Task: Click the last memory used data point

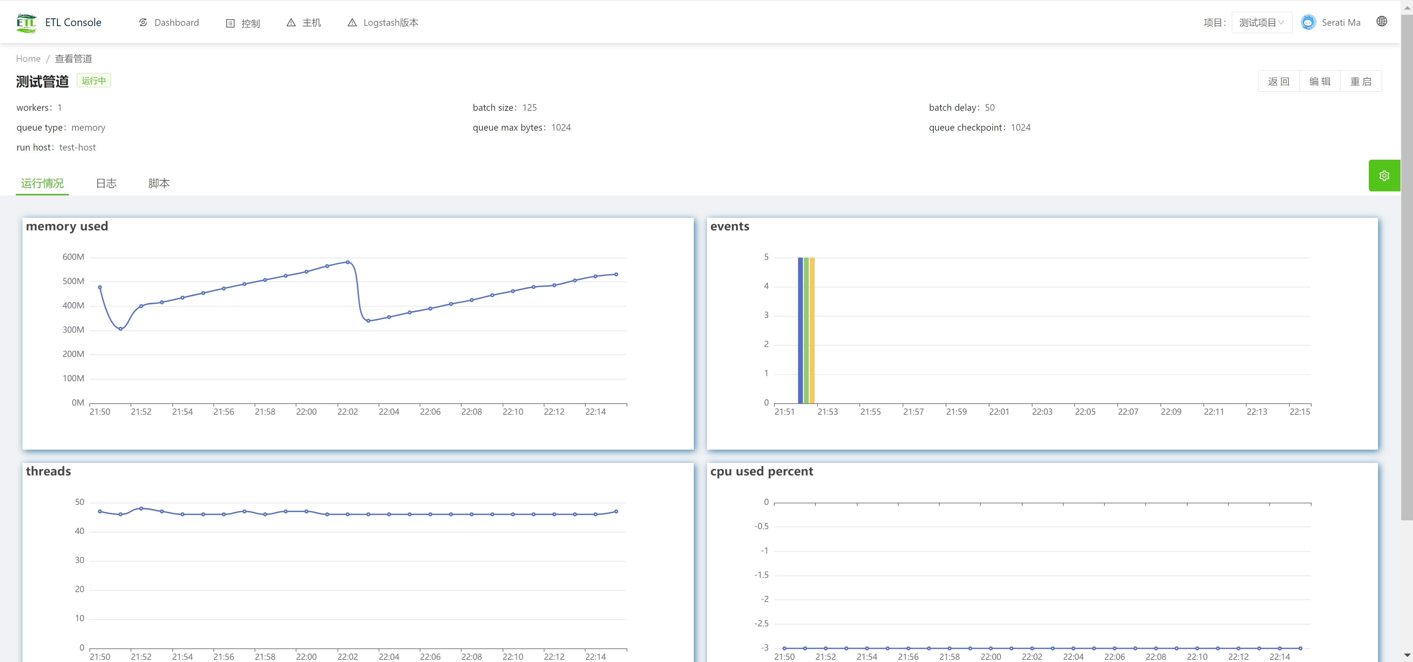Action: 616,274
